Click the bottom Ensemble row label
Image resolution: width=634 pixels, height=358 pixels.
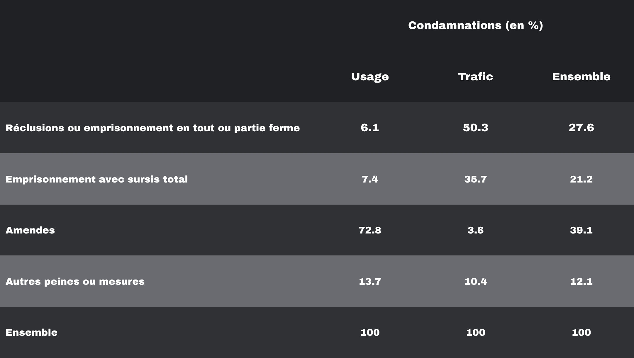(x=31, y=333)
